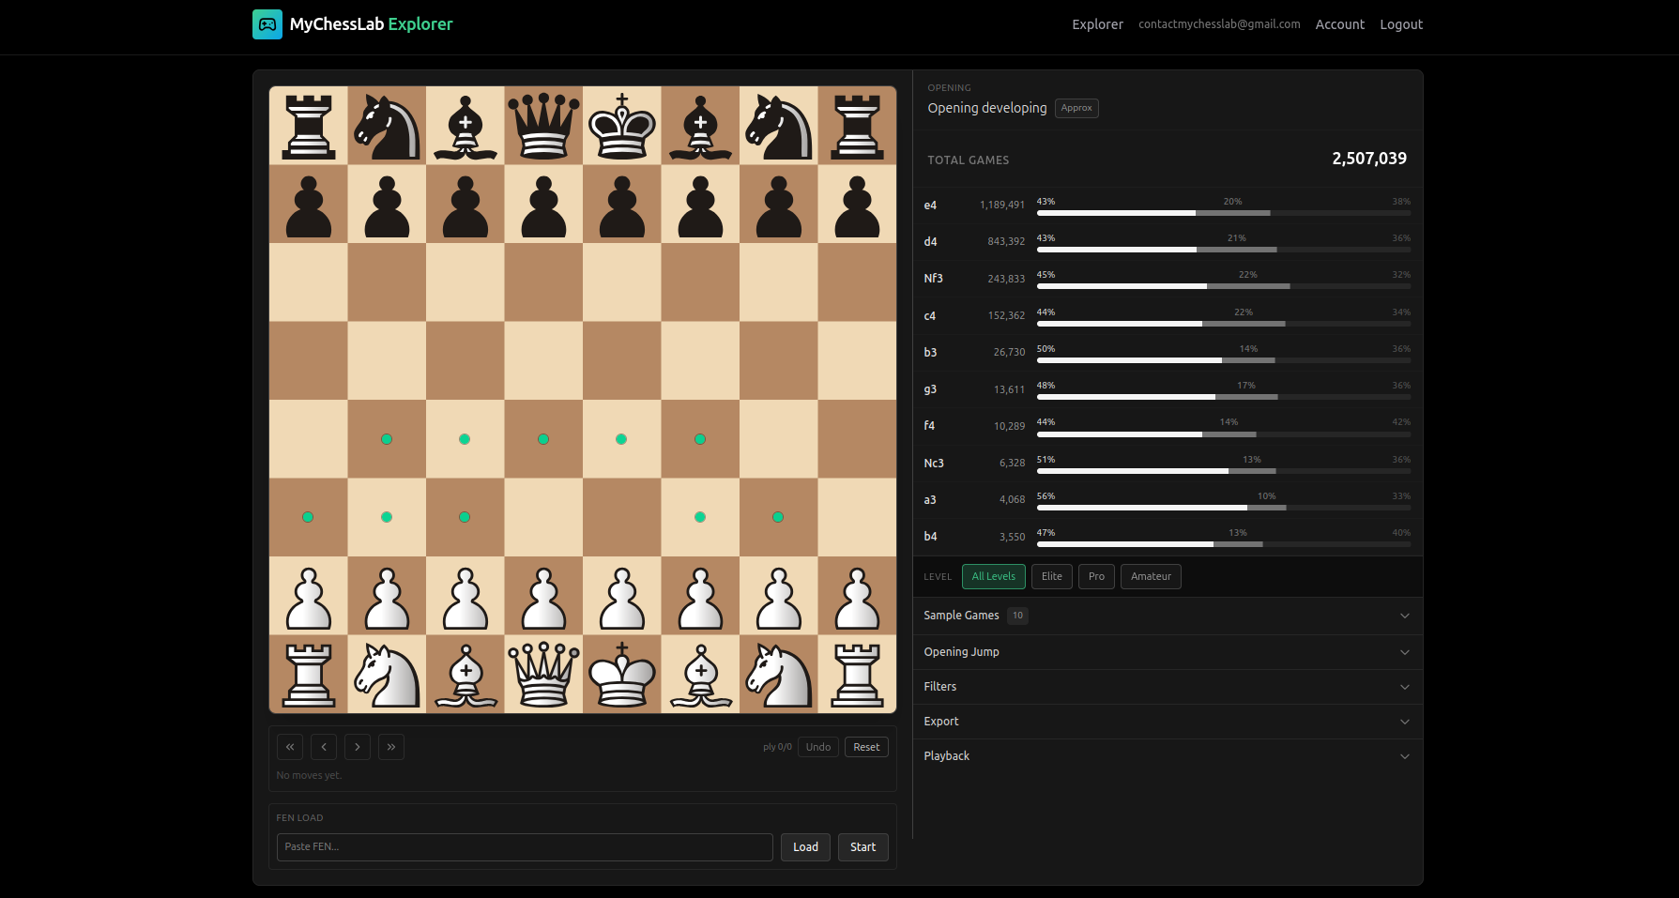
Task: Select the white queen piece
Action: click(543, 674)
